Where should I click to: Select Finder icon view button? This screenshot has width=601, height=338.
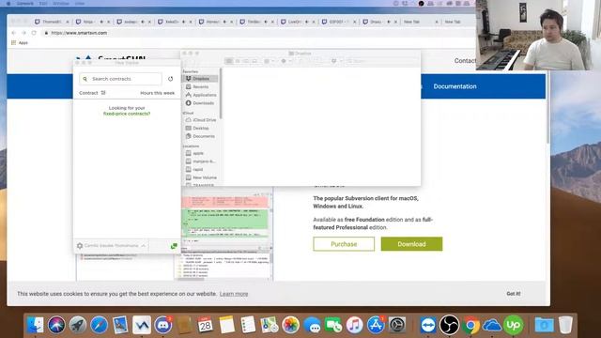(x=229, y=61)
